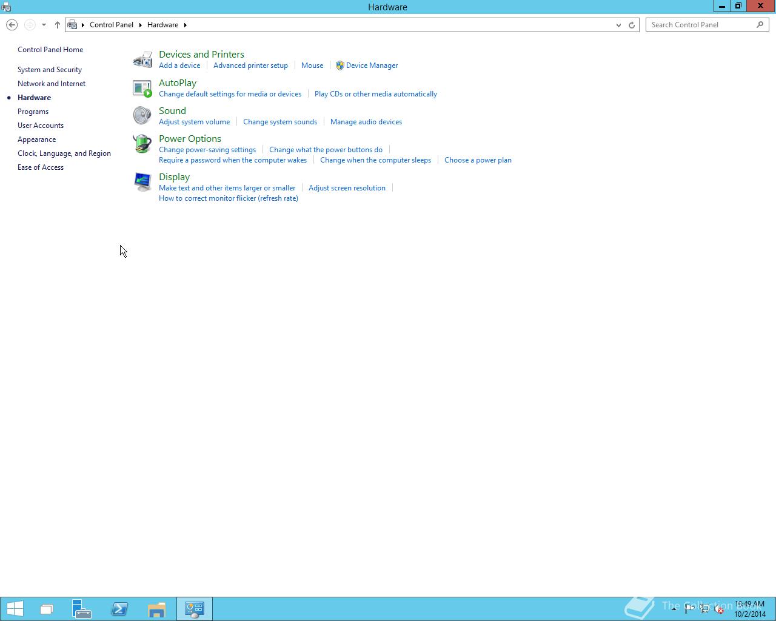Open Devices and Printers icon
This screenshot has width=776, height=621.
pos(142,59)
